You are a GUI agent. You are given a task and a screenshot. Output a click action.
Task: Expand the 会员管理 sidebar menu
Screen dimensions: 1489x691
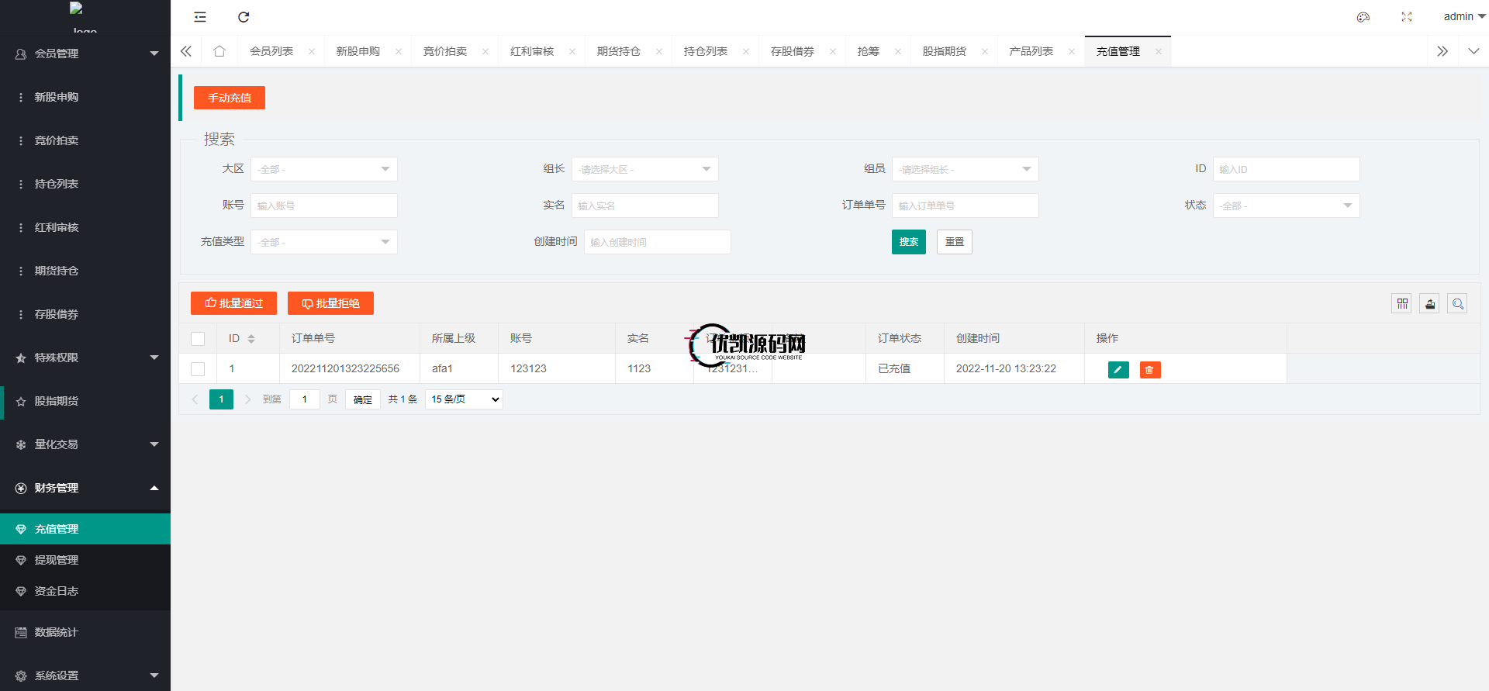[x=85, y=54]
